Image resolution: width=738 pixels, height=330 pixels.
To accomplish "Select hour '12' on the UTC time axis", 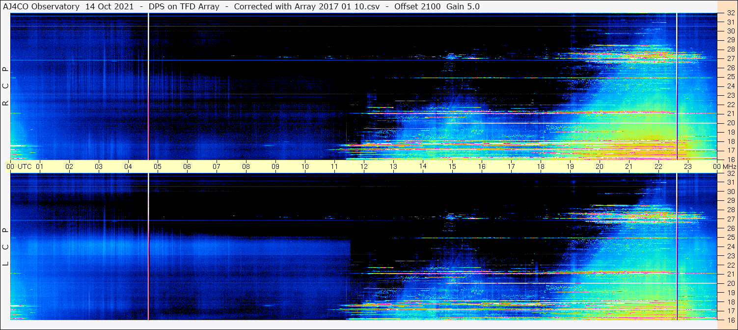I will pyautogui.click(x=364, y=166).
